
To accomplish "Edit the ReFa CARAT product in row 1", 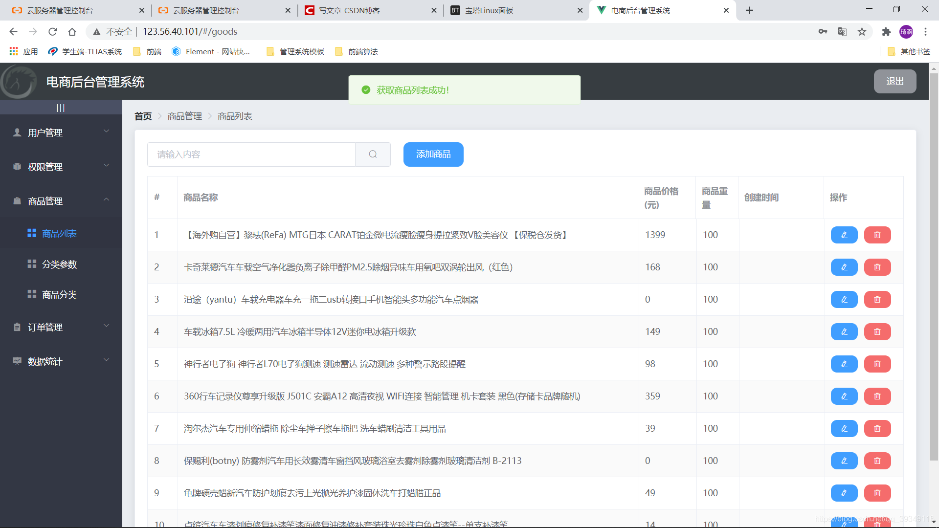I will pos(844,235).
